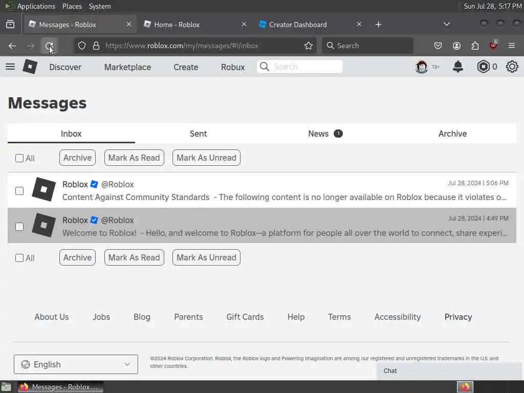Click avatar of Welcome to Roblox message

(x=44, y=225)
